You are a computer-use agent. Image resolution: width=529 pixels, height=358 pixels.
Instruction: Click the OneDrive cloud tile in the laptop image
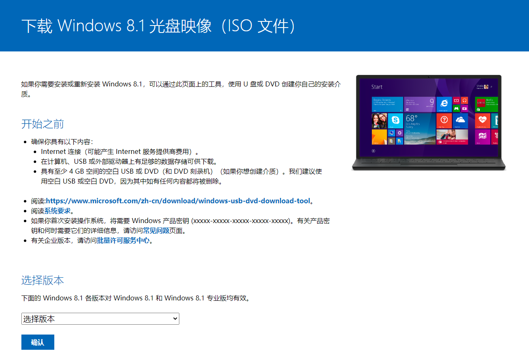coord(460,121)
